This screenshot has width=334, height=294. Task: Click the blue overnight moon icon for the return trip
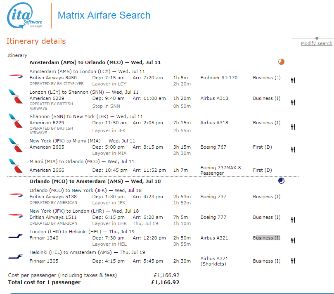click(x=281, y=181)
